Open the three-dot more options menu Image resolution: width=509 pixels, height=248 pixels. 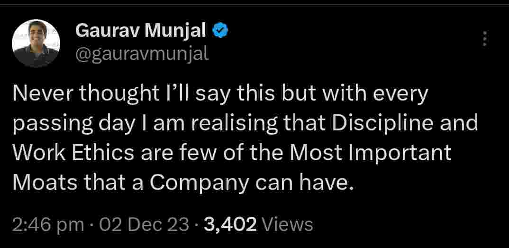(484, 39)
